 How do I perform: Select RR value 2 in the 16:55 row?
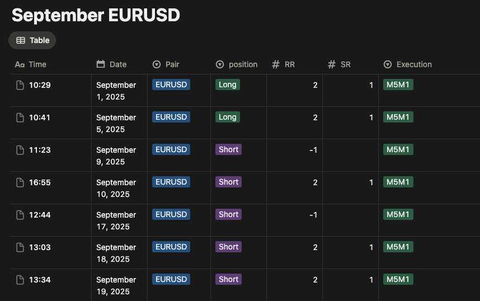click(316, 182)
